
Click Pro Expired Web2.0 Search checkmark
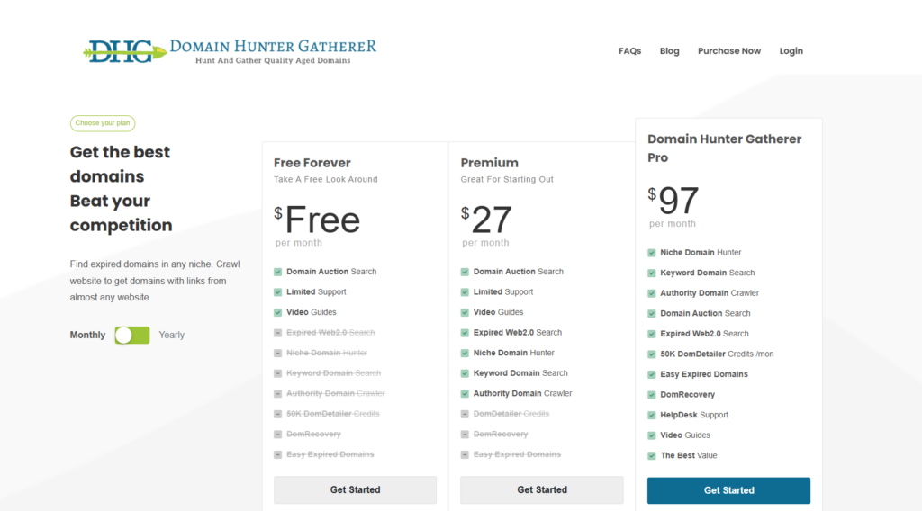(652, 334)
